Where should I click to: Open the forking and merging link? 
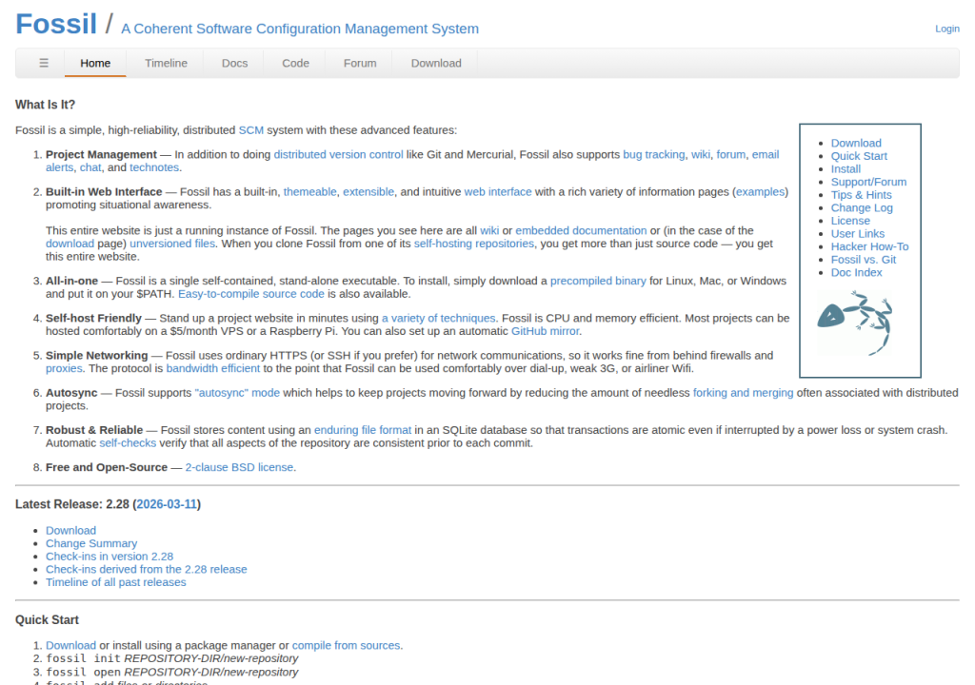[743, 392]
